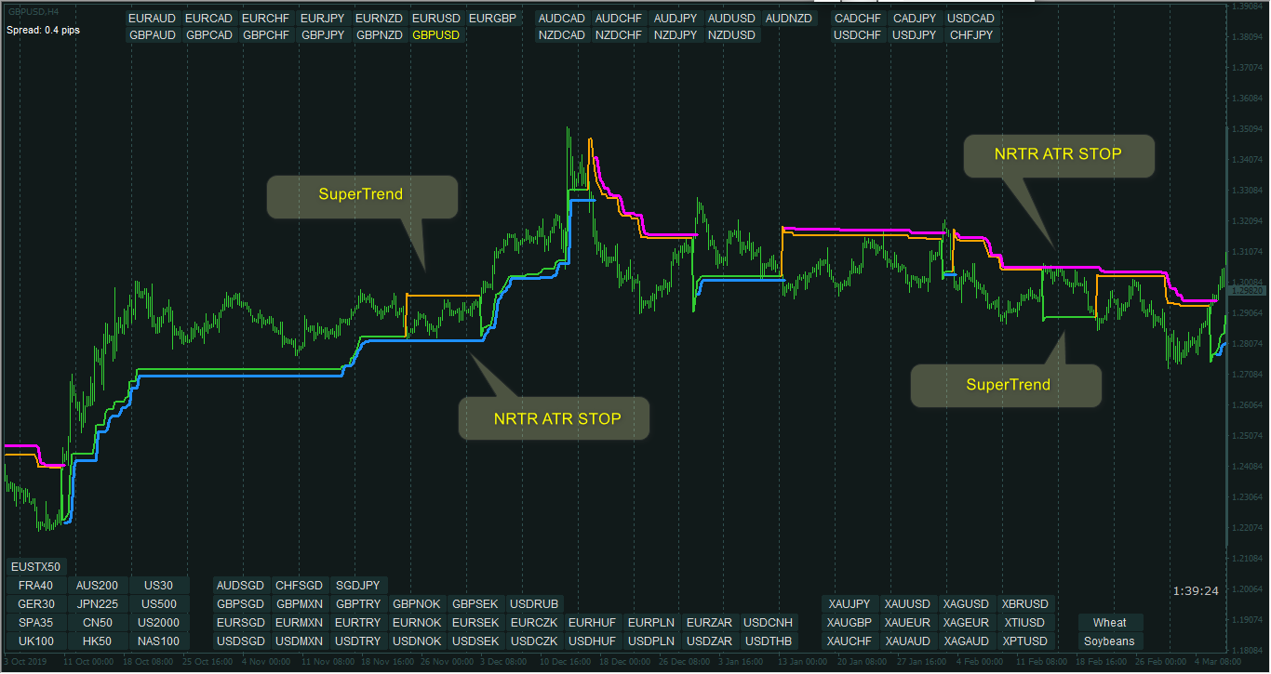Image resolution: width=1271 pixels, height=674 pixels.
Task: Select EURGBP pair button
Action: click(x=493, y=19)
